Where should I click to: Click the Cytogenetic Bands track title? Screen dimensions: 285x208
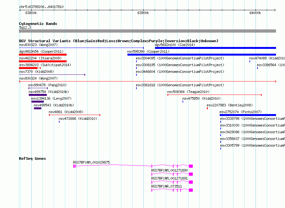coord(38,24)
